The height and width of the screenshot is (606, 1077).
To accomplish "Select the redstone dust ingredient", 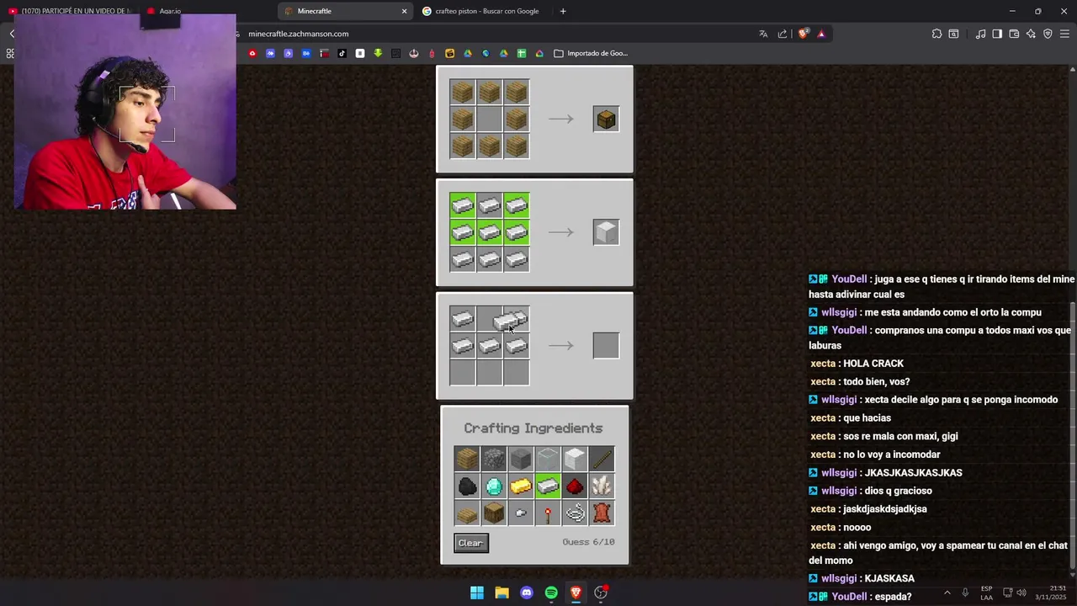I will pyautogui.click(x=575, y=486).
